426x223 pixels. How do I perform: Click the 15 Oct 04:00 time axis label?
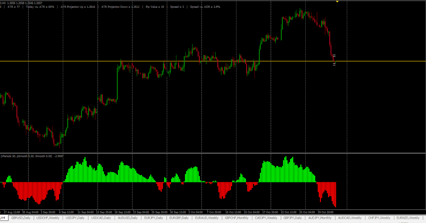click(252, 212)
